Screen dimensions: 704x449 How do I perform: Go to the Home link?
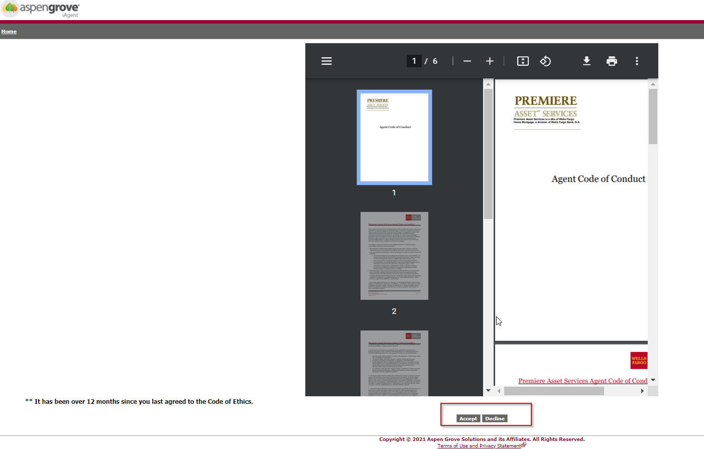(x=9, y=31)
